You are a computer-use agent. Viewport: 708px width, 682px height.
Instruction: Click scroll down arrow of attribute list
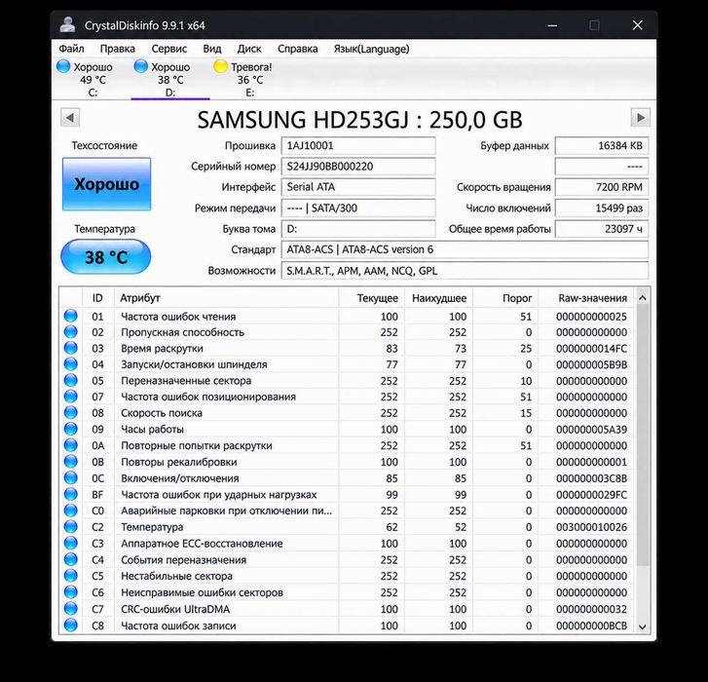click(x=642, y=626)
